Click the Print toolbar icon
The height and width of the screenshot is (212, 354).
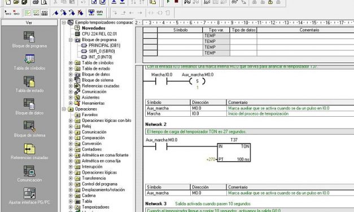pyautogui.click(x=36, y=2)
